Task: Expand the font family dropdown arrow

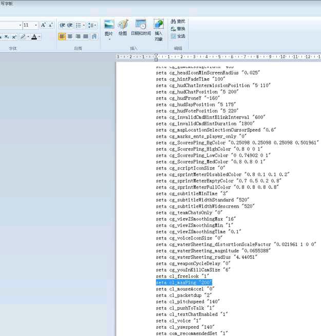Action: 21,25
